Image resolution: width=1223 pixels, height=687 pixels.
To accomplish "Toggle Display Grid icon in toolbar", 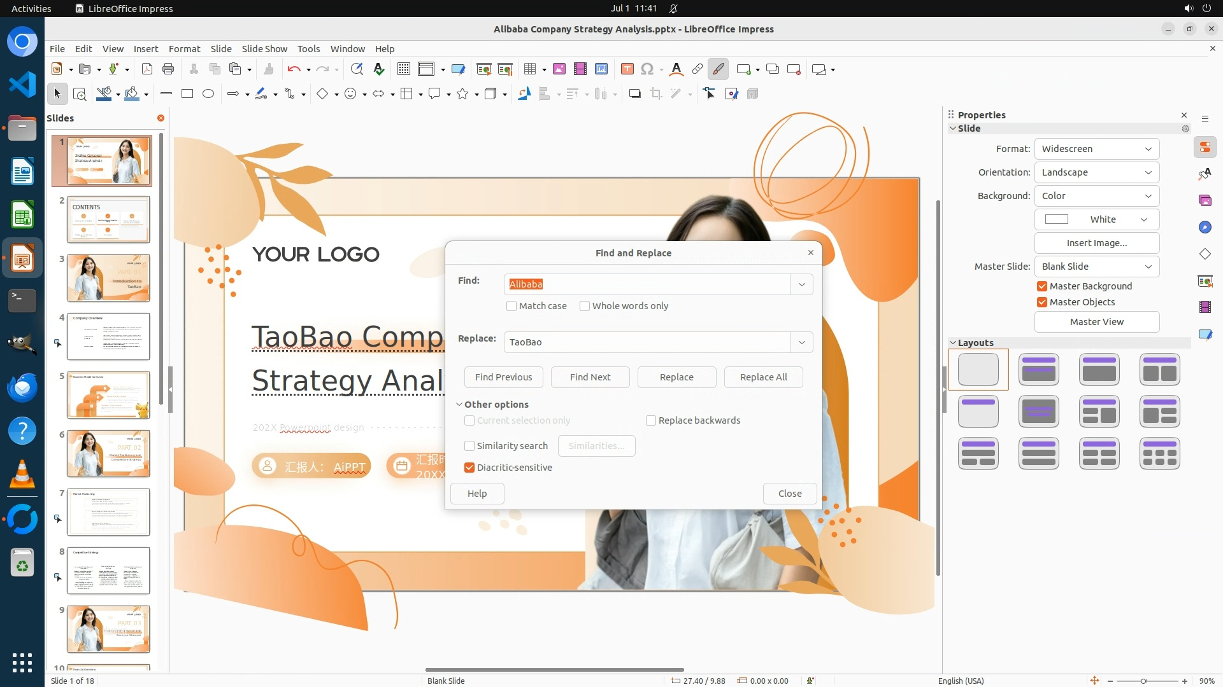I will (403, 69).
